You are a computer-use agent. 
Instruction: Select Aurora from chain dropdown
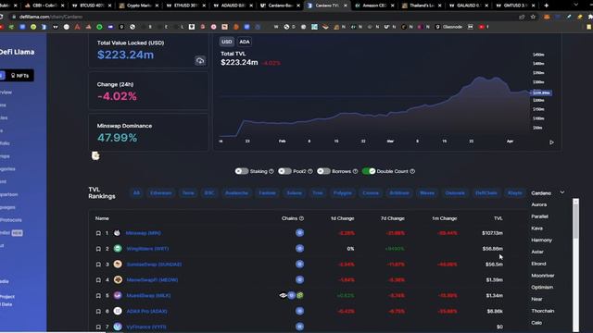point(539,204)
